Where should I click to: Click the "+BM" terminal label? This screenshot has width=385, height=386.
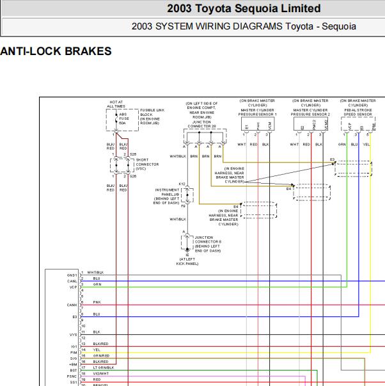(74, 364)
